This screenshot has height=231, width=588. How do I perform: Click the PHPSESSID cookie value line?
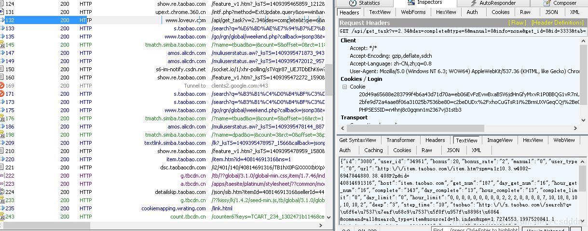pos(410,110)
